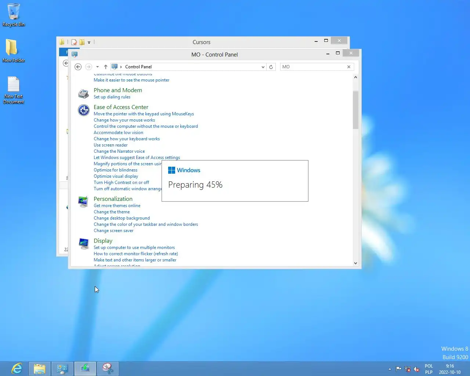Clear the MO search text with the X

point(349,67)
